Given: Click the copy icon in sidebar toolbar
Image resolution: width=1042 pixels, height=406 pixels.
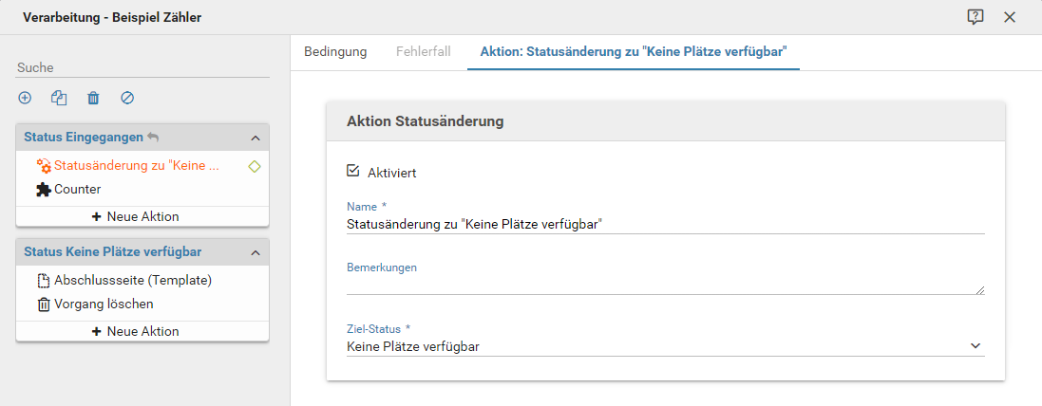Looking at the screenshot, I should click(x=59, y=98).
